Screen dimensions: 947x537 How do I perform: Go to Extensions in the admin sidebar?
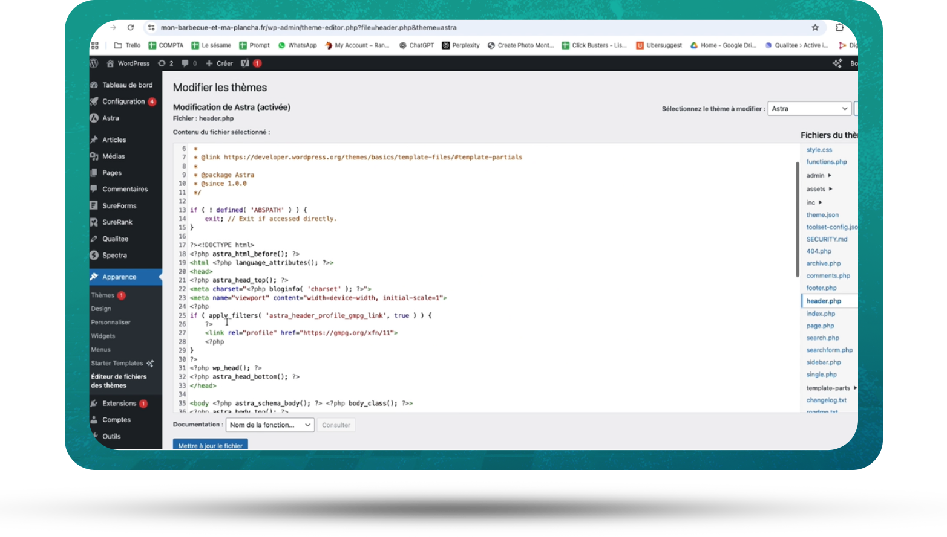tap(119, 404)
